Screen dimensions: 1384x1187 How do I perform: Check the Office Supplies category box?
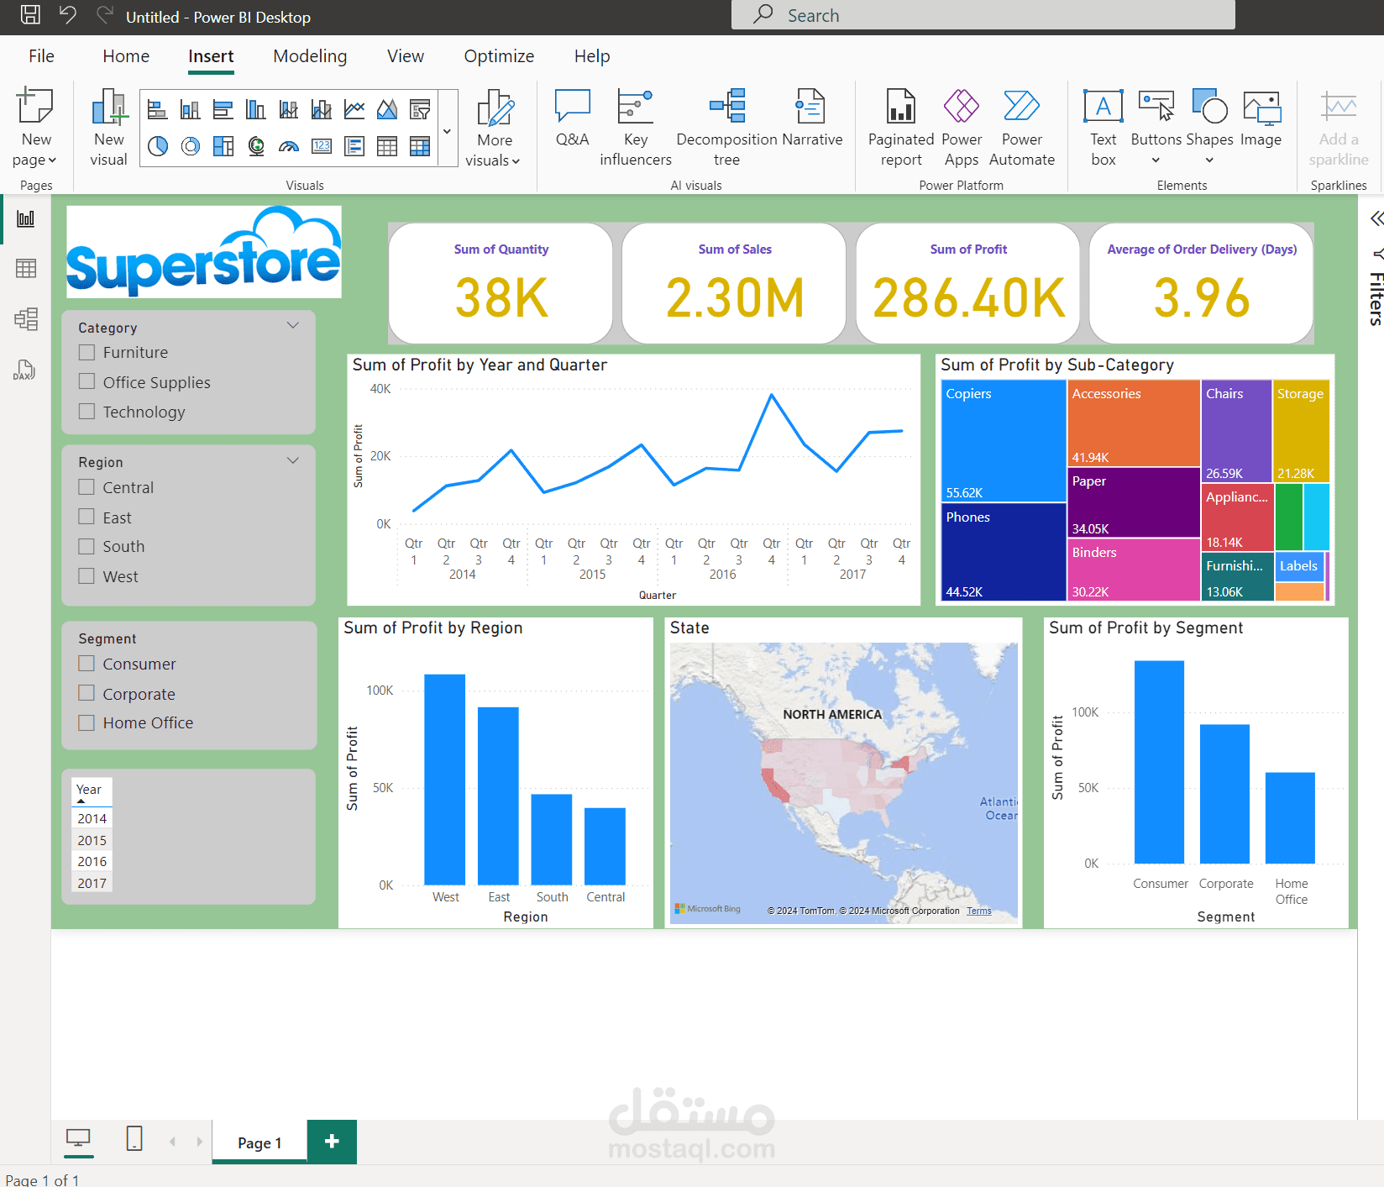(86, 381)
